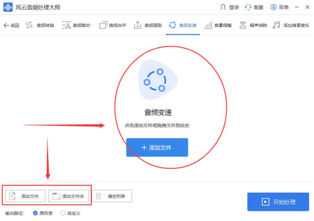Click the music note icon

[x=277, y=25]
